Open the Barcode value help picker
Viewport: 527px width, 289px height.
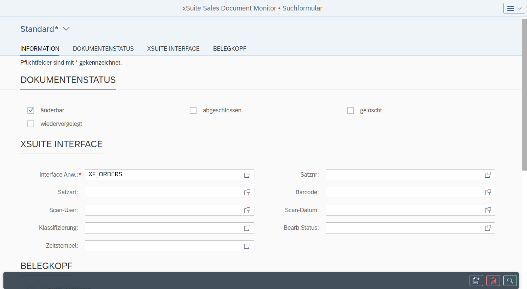[x=488, y=192]
